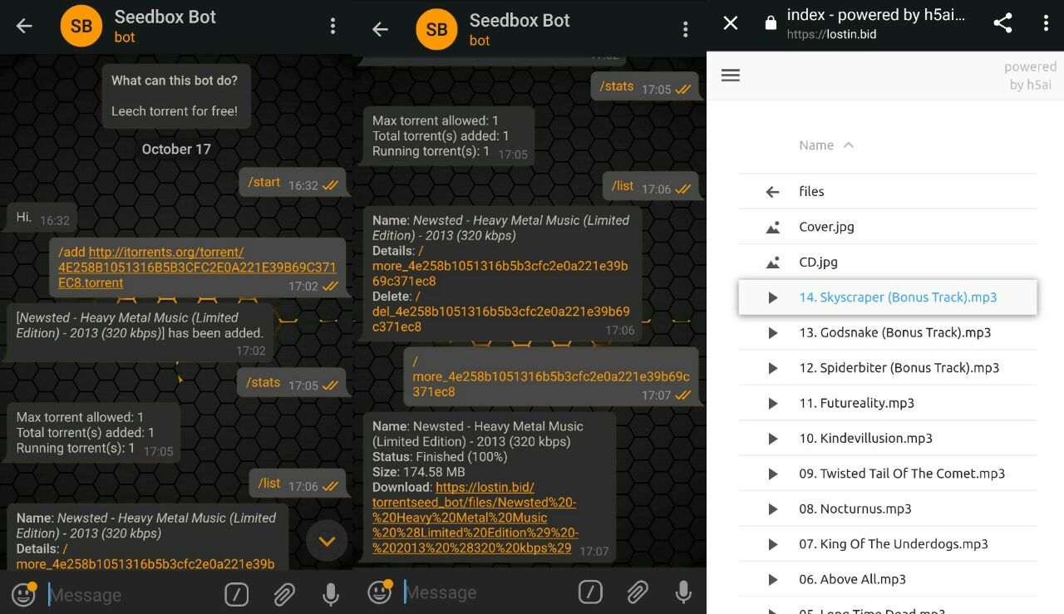Tap the '/list' message in the left chat
The width and height of the screenshot is (1064, 614).
click(x=298, y=484)
